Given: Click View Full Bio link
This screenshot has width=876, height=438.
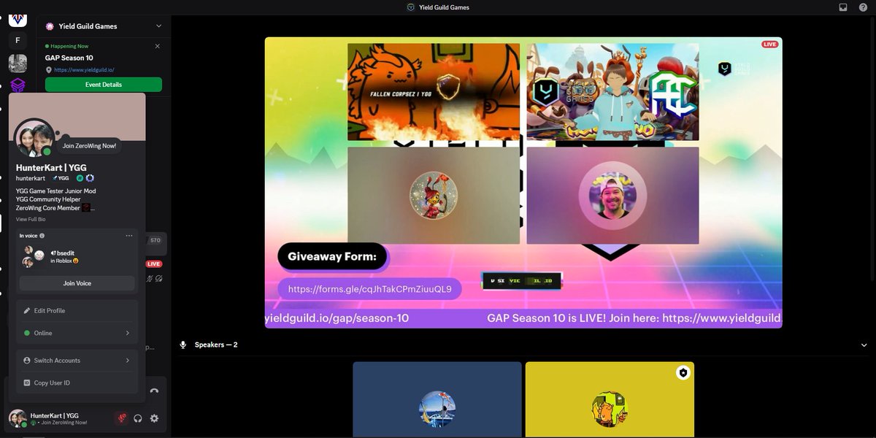Looking at the screenshot, I should (x=31, y=219).
